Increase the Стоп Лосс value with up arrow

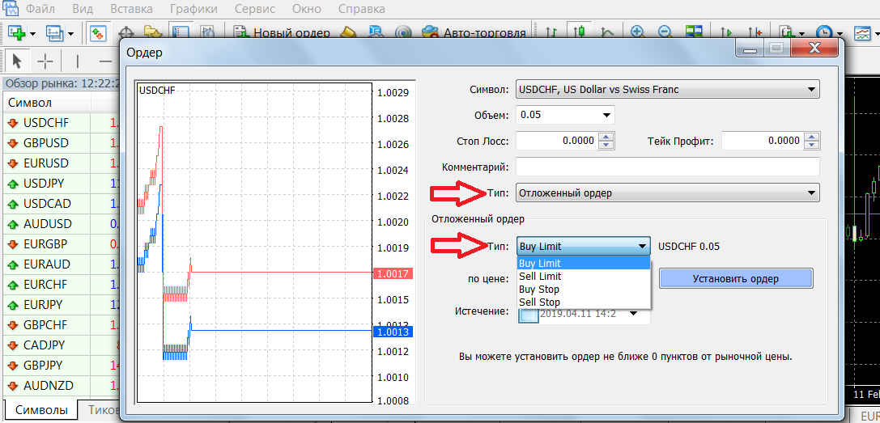(606, 137)
